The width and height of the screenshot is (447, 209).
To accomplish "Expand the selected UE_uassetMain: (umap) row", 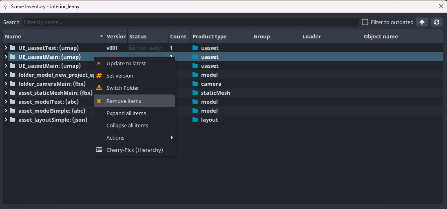I will click(5, 57).
